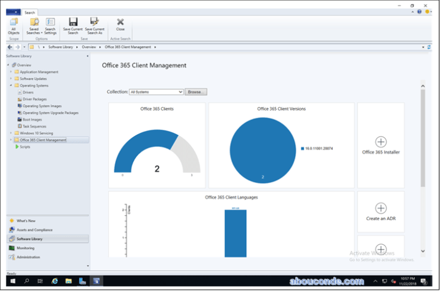Click the Save Current Search As icon
This screenshot has height=299, width=440.
click(x=94, y=25)
